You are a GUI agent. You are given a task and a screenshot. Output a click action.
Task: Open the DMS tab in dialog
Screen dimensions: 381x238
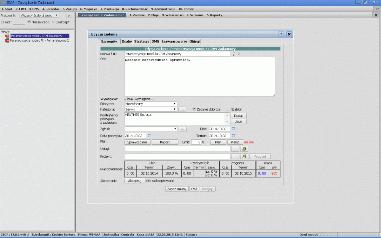click(155, 41)
